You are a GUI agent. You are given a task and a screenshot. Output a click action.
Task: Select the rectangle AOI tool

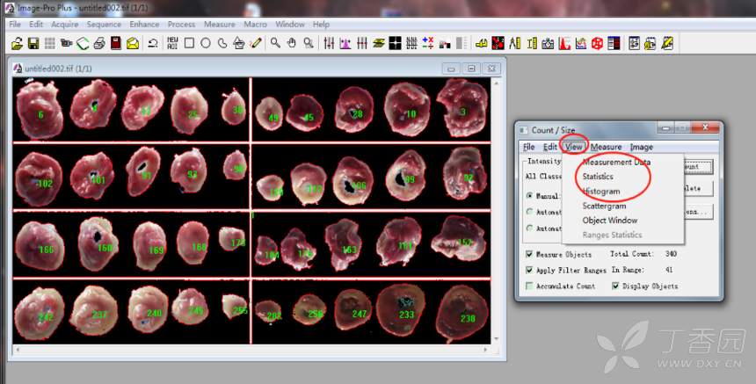(189, 43)
